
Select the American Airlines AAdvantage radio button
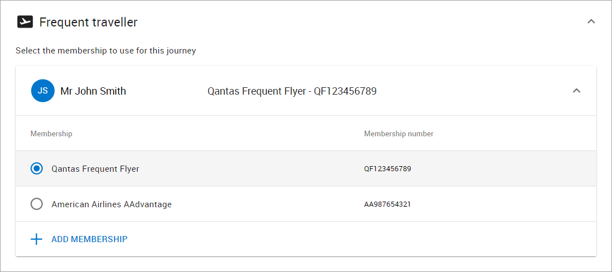(x=36, y=204)
